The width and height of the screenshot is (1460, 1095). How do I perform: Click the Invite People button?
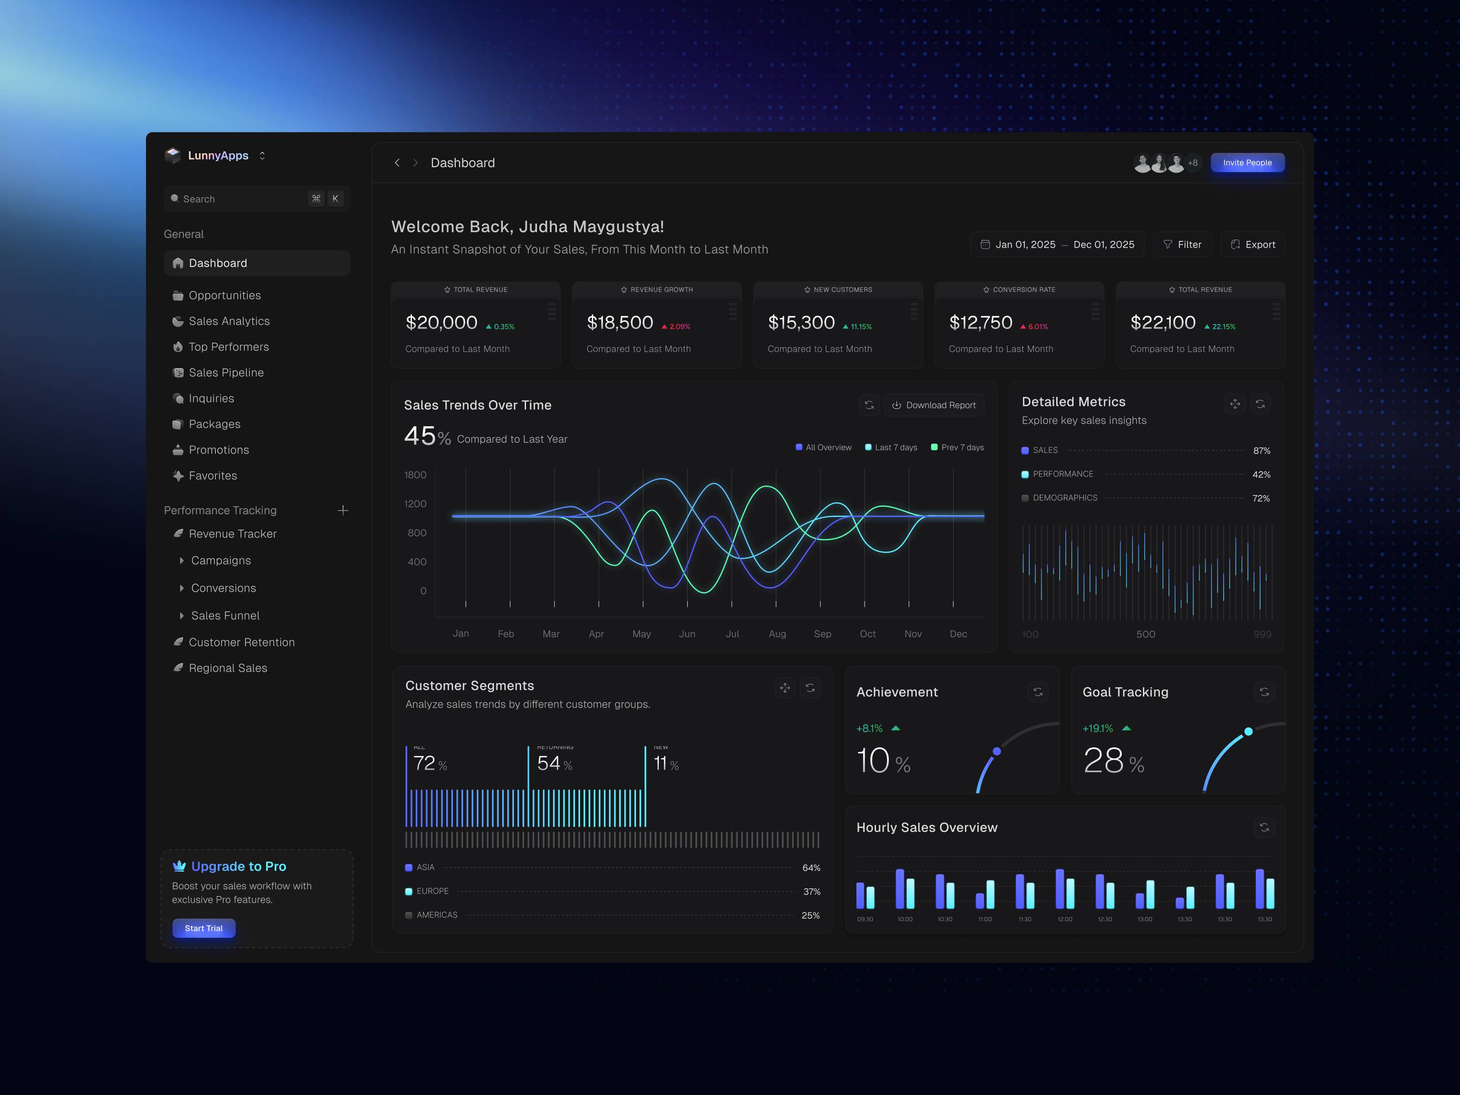point(1247,162)
